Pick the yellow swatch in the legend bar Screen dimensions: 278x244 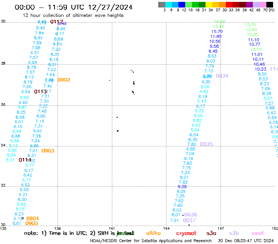point(209,5)
